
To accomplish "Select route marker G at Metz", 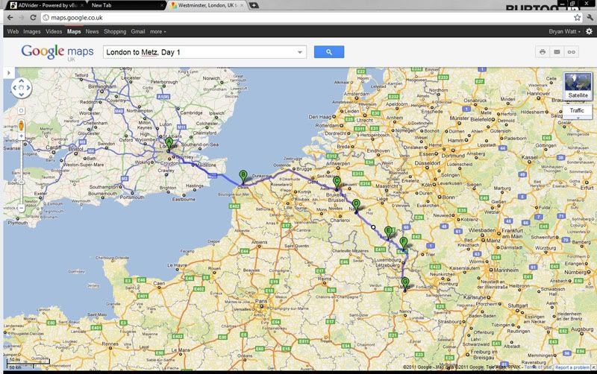I will 405,284.
